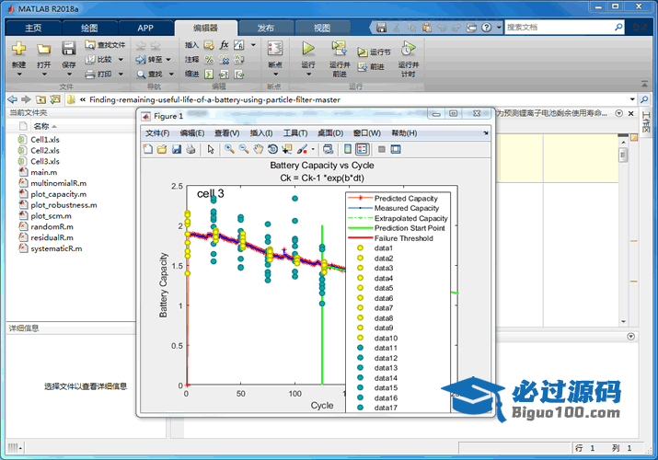Click the search documentation input field
This screenshot has width=658, height=460.
tap(560, 28)
